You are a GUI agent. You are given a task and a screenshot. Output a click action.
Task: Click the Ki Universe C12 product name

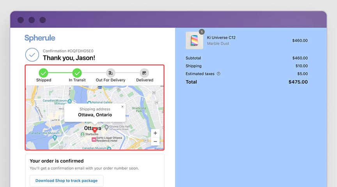(221, 37)
